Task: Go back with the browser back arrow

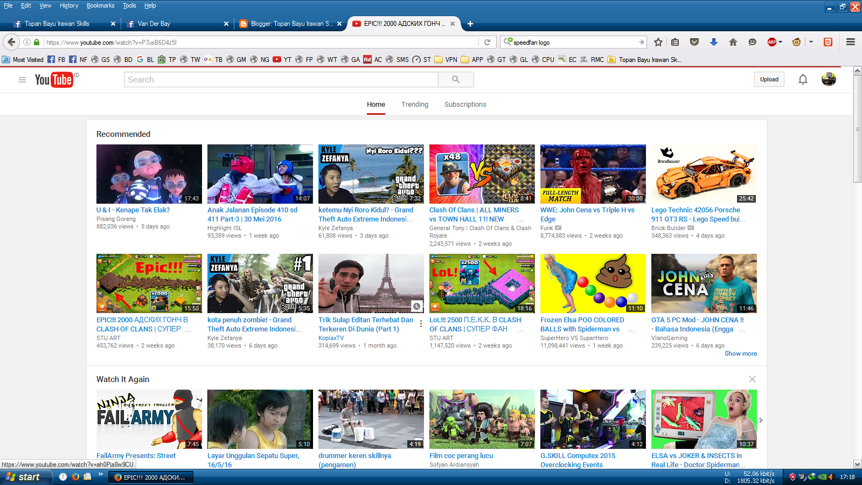Action: point(11,42)
